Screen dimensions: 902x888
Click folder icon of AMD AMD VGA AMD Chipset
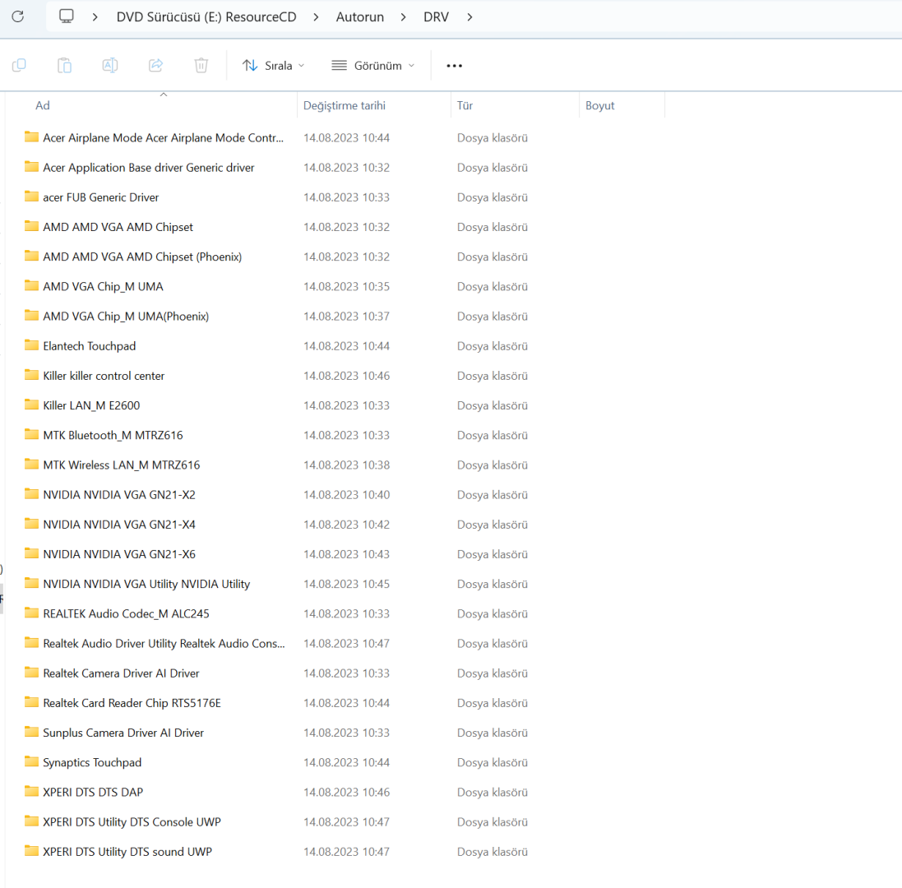pyautogui.click(x=31, y=226)
